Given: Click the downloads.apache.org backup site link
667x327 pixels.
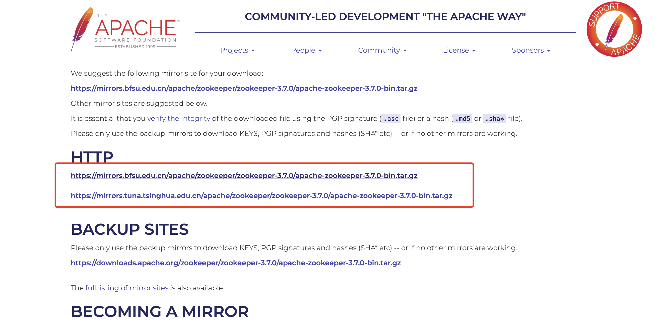Looking at the screenshot, I should (x=236, y=263).
